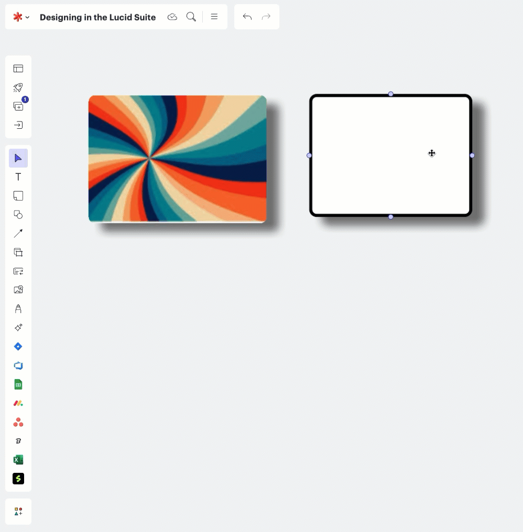
Task: Select the pointer Select tool
Action: (x=18, y=158)
